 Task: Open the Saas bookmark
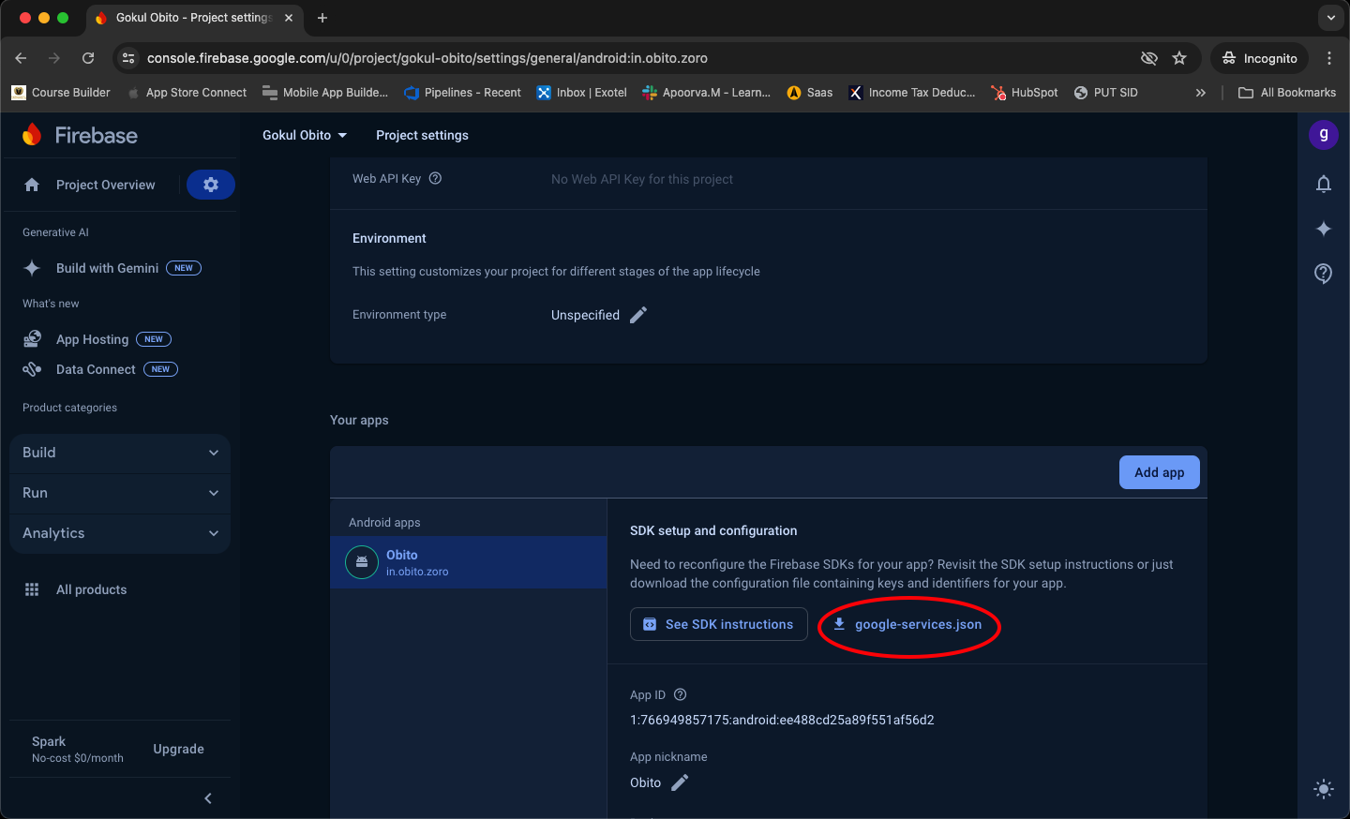(x=810, y=93)
